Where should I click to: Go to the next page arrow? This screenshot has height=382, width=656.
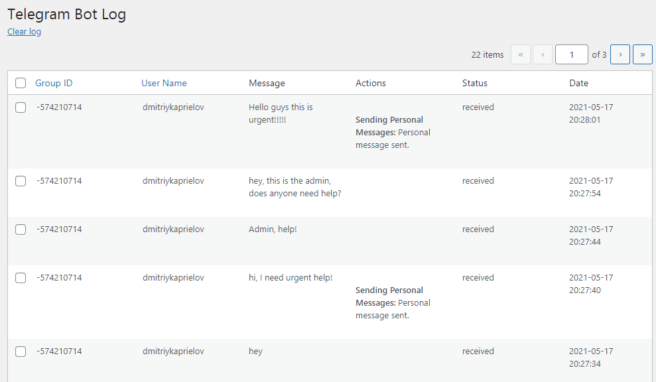point(620,54)
